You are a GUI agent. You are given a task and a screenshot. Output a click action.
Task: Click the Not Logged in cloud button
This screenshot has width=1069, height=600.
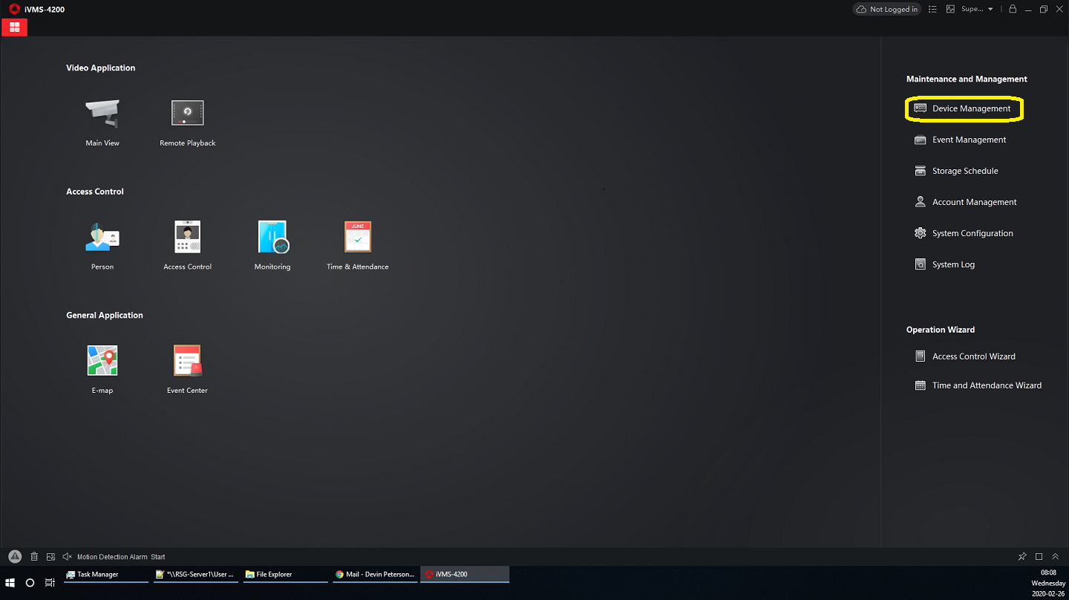tap(887, 9)
